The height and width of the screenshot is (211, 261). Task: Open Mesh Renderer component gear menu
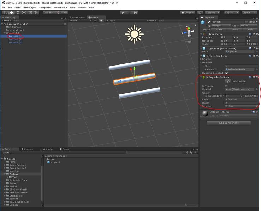point(257,56)
